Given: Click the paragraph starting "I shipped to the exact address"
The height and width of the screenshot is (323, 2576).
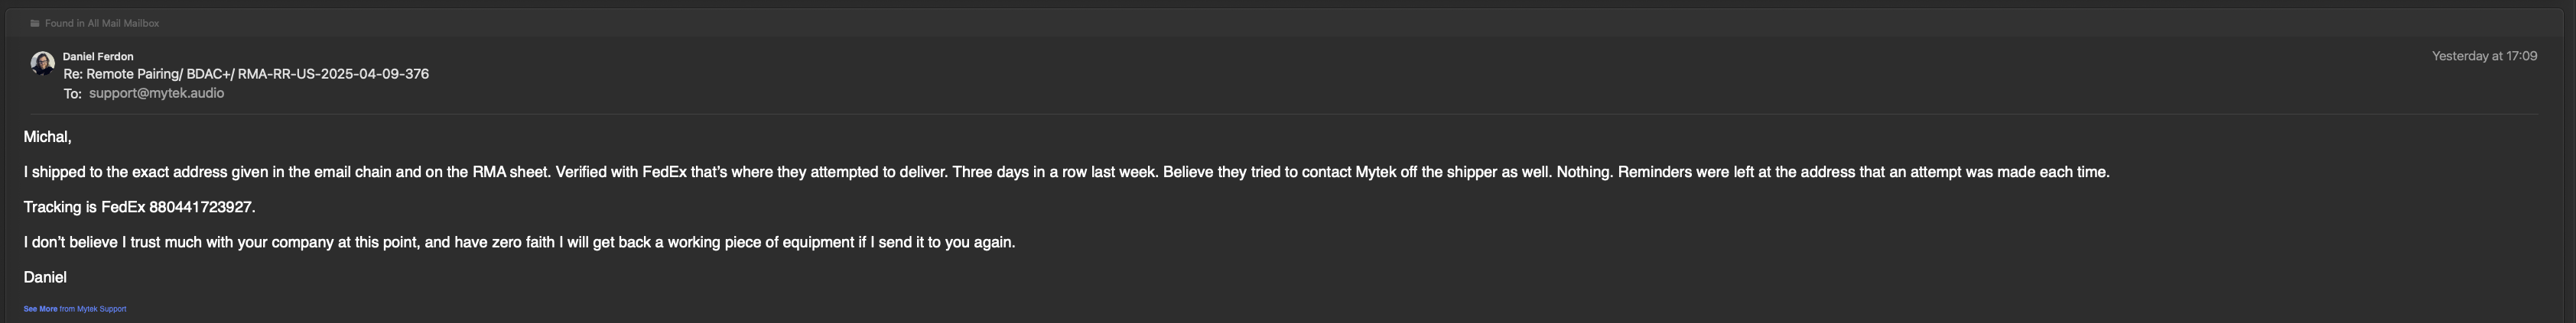Looking at the screenshot, I should tap(1066, 173).
